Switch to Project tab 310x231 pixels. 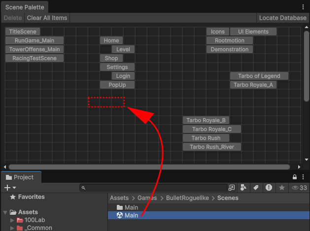(x=21, y=177)
